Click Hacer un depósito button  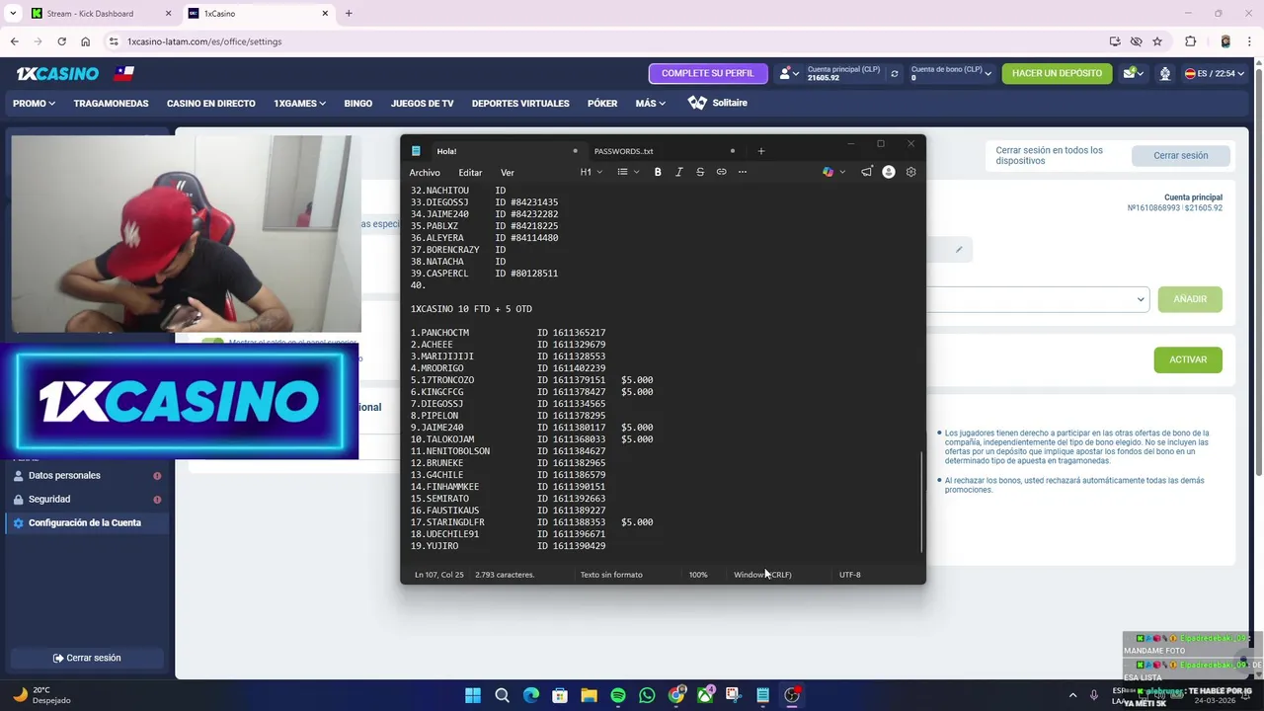pyautogui.click(x=1057, y=73)
